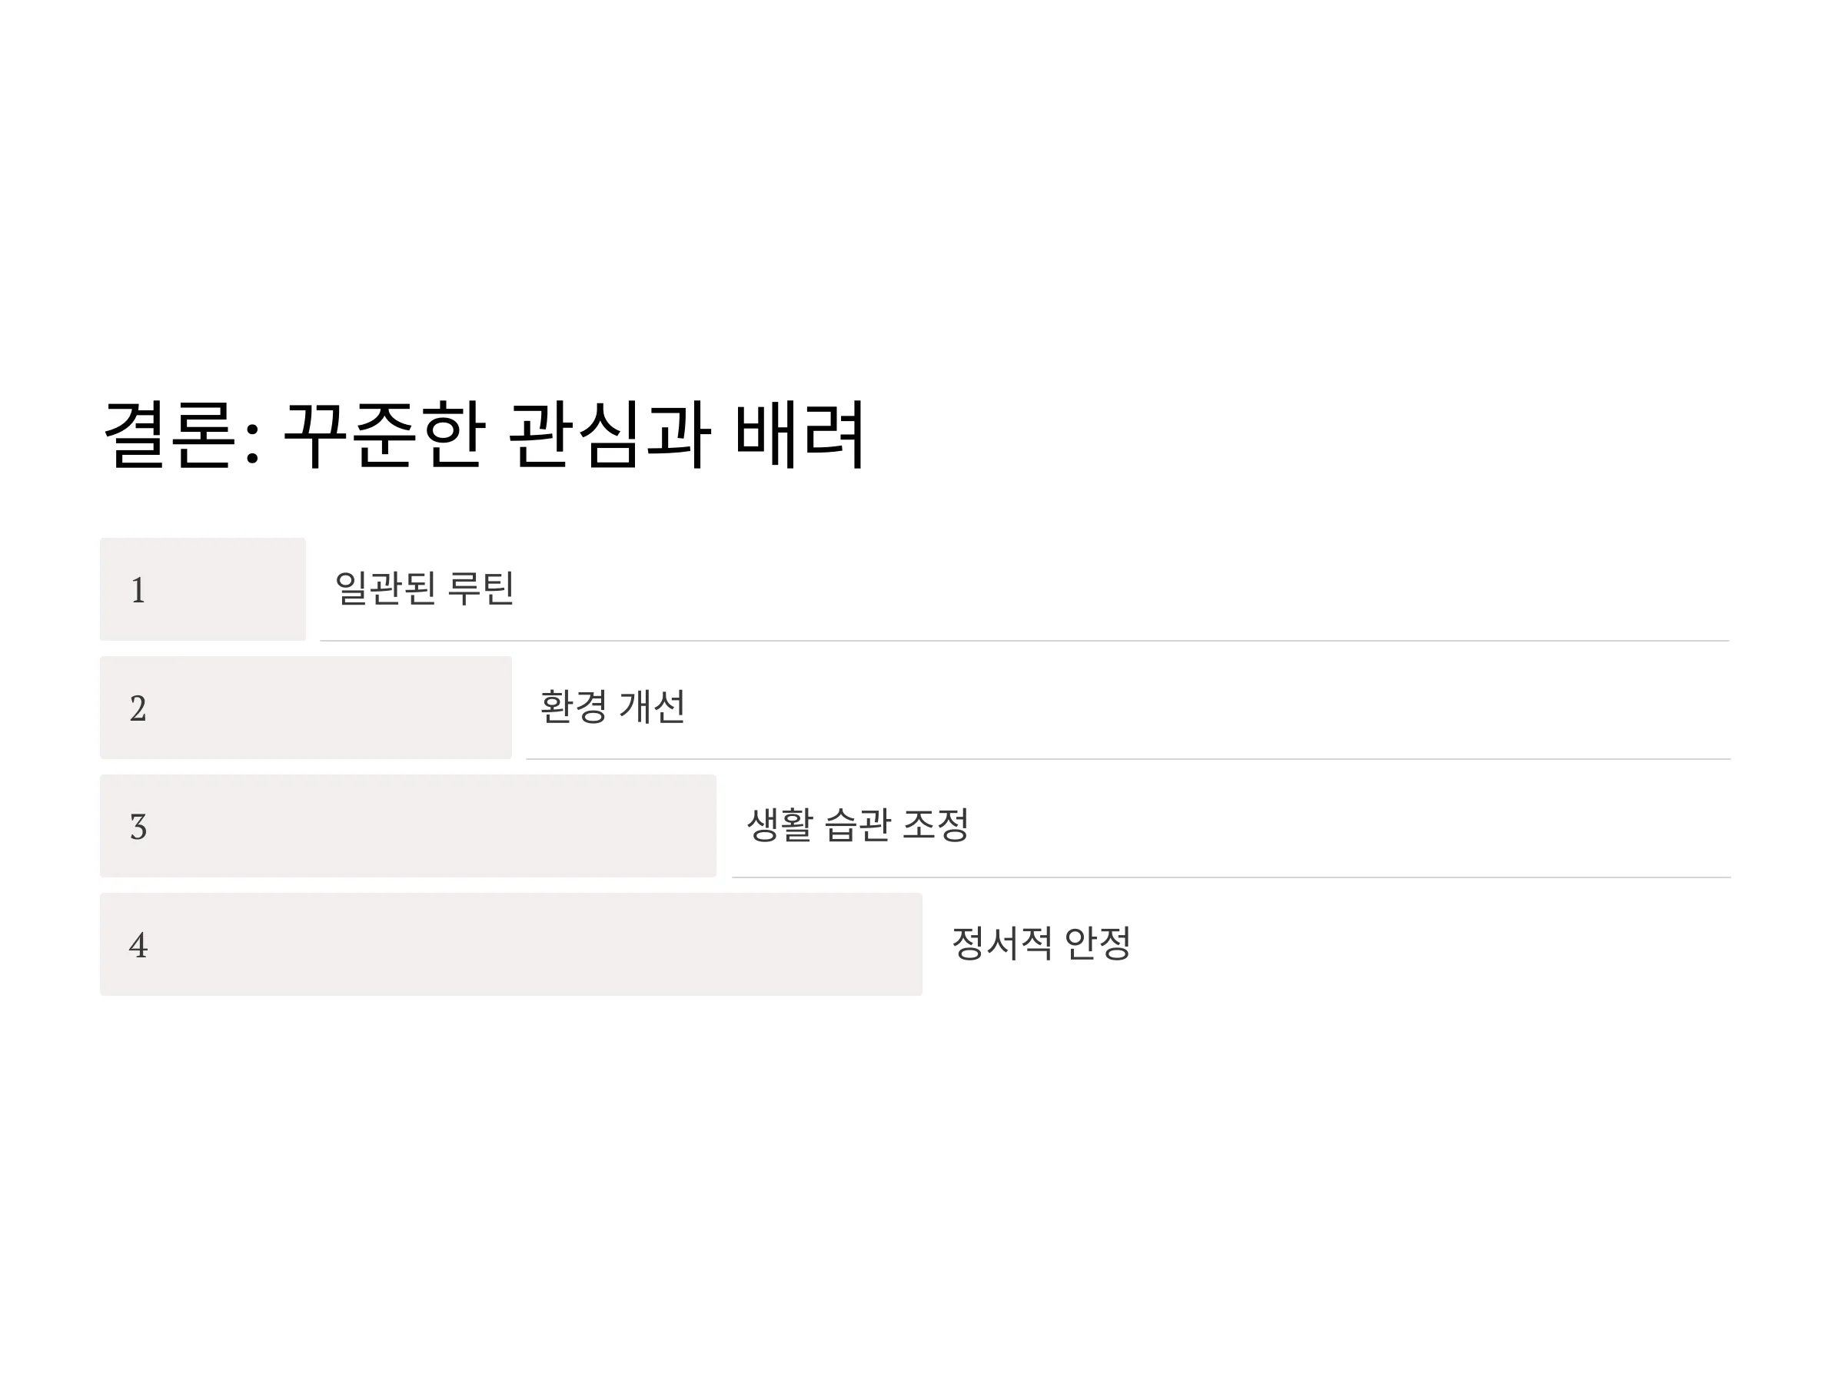Select the 환경 개선 label

point(612,706)
